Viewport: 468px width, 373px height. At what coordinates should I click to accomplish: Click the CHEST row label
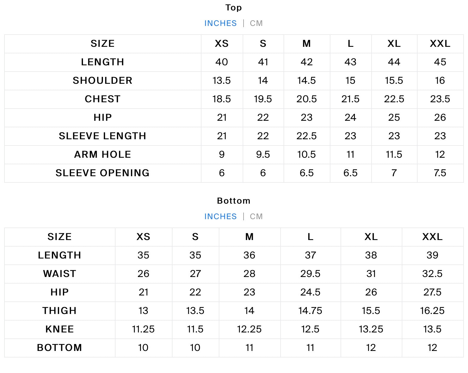(x=102, y=99)
